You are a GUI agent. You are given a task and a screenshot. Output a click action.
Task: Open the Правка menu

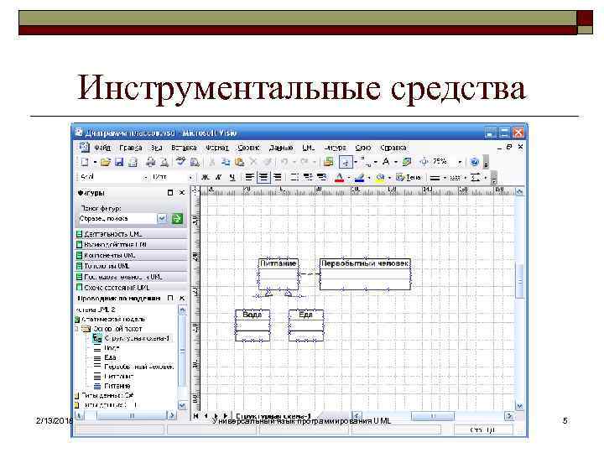[x=131, y=148]
